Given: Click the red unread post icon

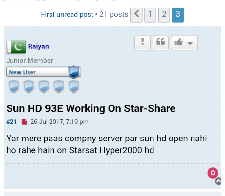Looking at the screenshot, I should click(24, 122).
